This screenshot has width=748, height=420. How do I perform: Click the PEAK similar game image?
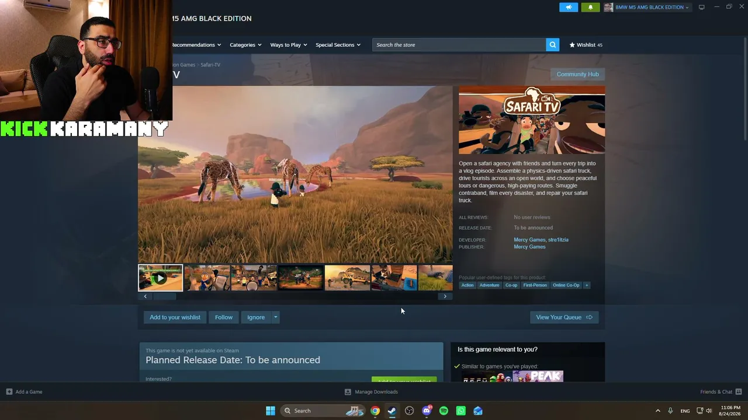pos(538,376)
